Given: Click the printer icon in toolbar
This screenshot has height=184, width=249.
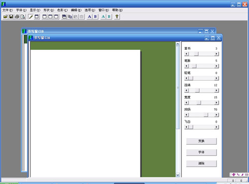Looking at the screenshot, I should point(17,16).
